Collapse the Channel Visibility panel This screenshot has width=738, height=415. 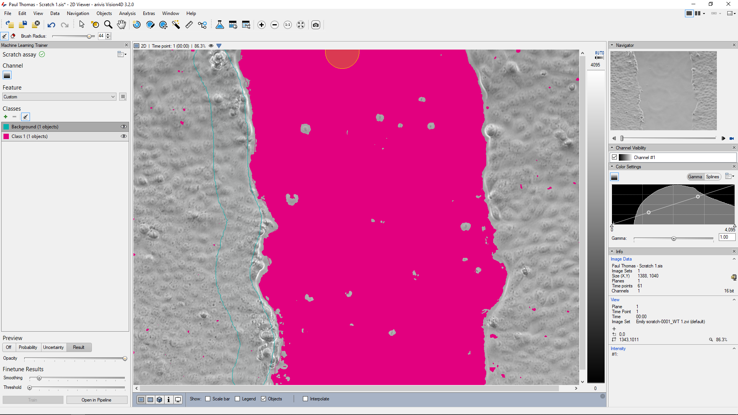pos(612,148)
